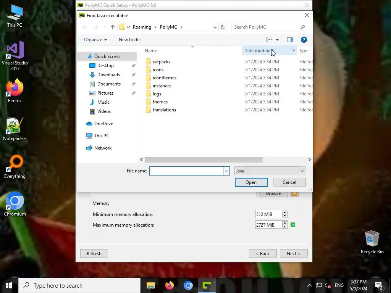Image resolution: width=391 pixels, height=293 pixels.
Task: Click the Forward navigation arrow in file dialog
Action: pos(96,27)
